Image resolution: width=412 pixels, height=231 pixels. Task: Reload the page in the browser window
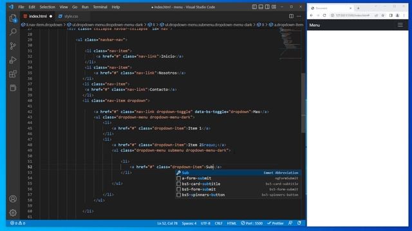(324, 15)
